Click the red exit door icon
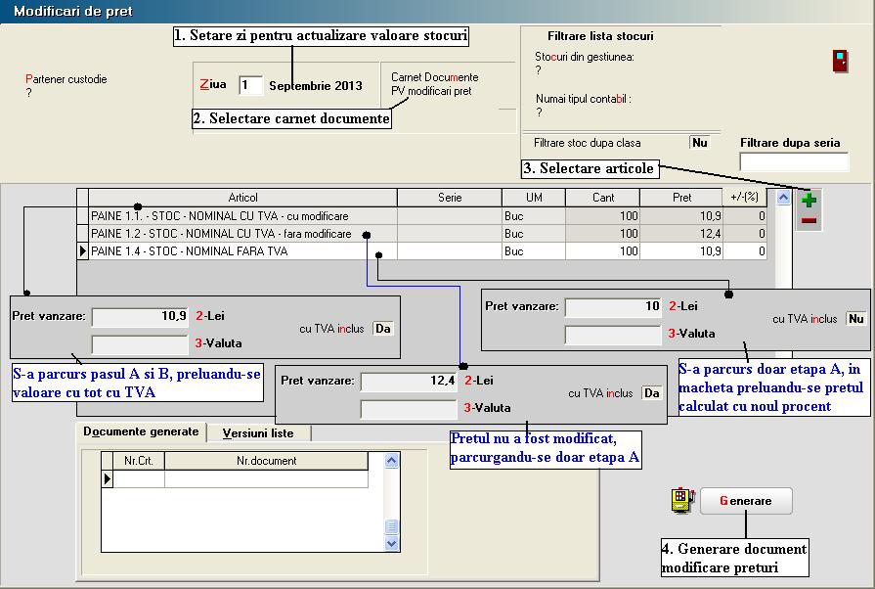The width and height of the screenshot is (875, 589). pos(841,61)
